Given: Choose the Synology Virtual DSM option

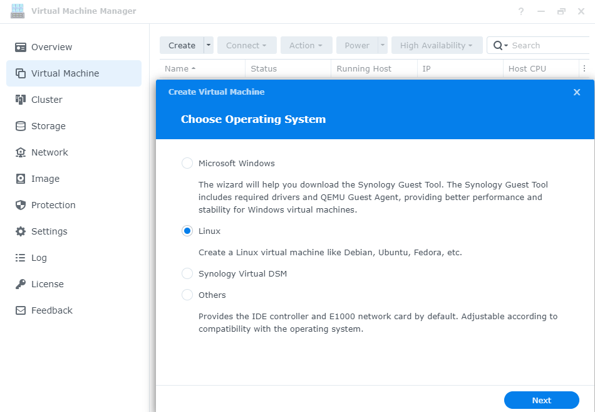Looking at the screenshot, I should 187,273.
